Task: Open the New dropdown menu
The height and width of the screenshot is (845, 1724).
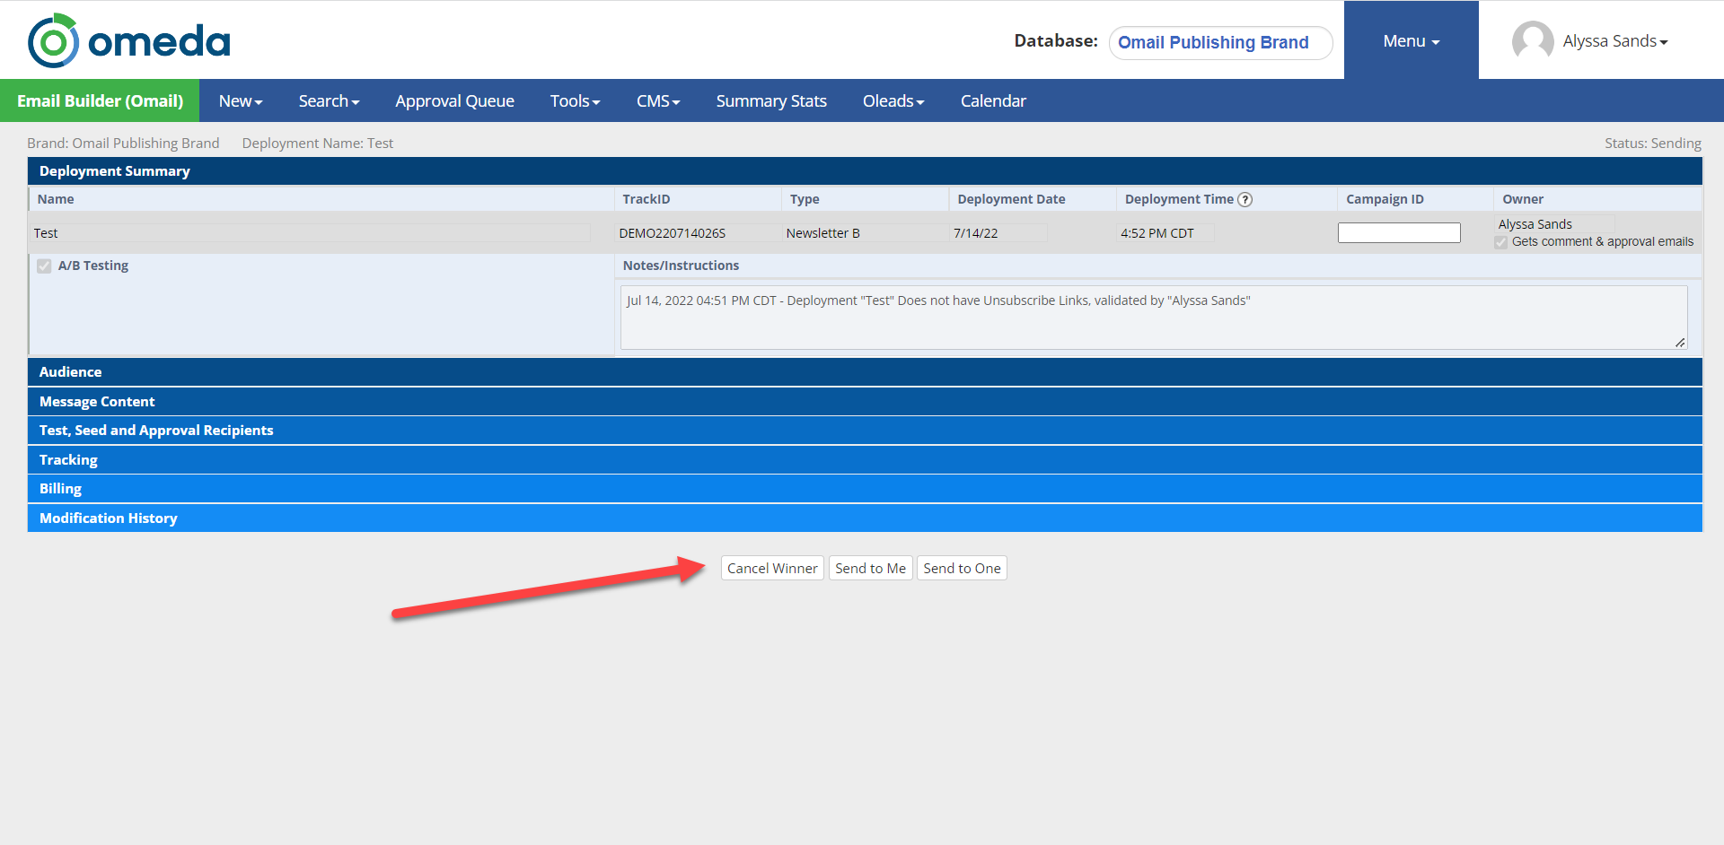Action: coord(240,101)
